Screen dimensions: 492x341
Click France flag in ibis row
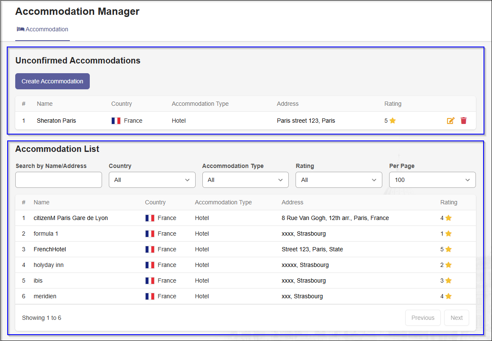(x=150, y=280)
